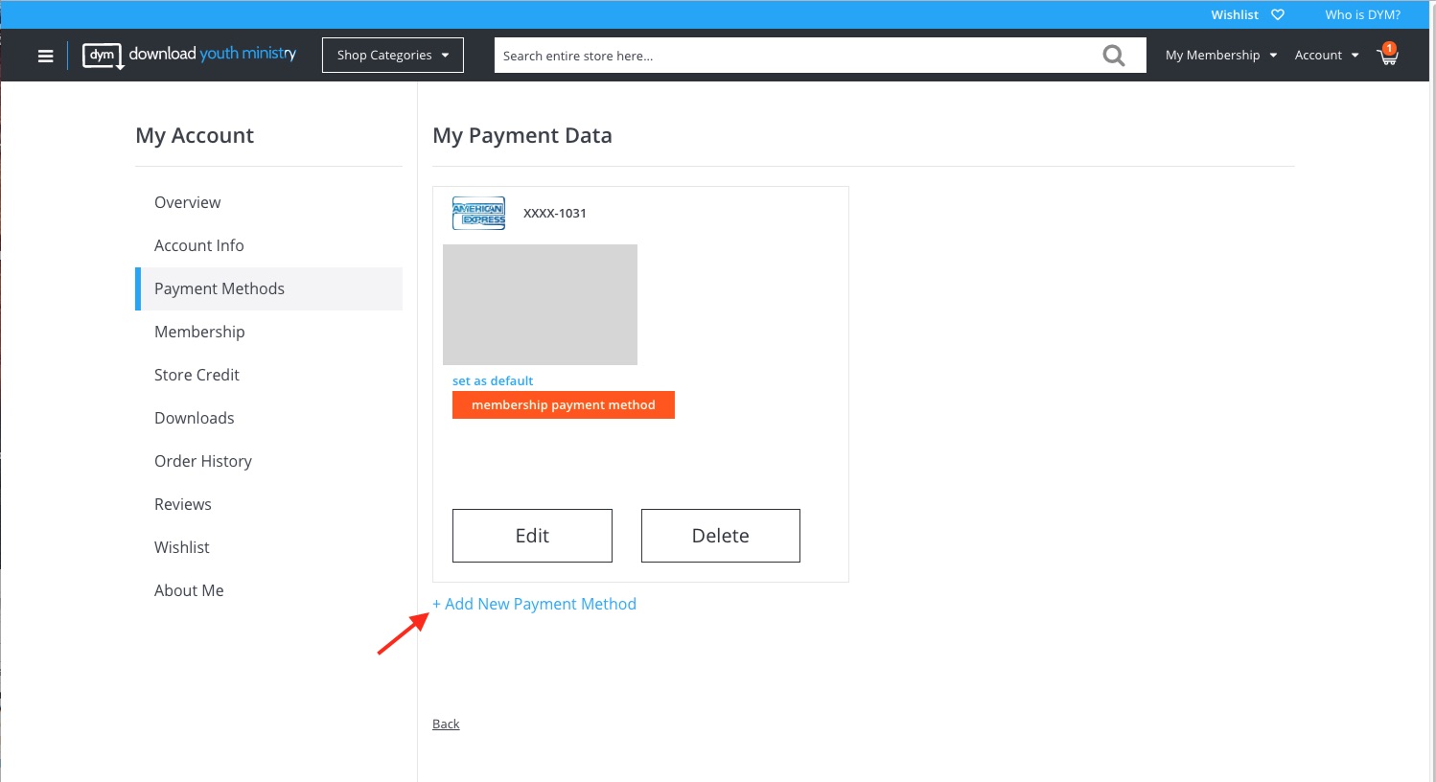Click the Back link
1436x782 pixels.
click(446, 724)
